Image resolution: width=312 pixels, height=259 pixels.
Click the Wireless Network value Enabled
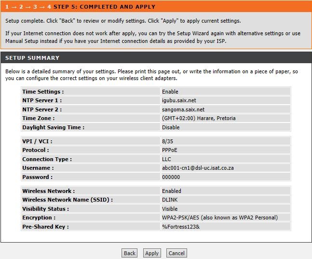coord(172,191)
